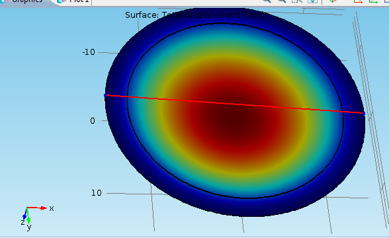The height and width of the screenshot is (238, 389).
Task: Click the blue z-axis arrow of triad
Action: click(x=24, y=214)
